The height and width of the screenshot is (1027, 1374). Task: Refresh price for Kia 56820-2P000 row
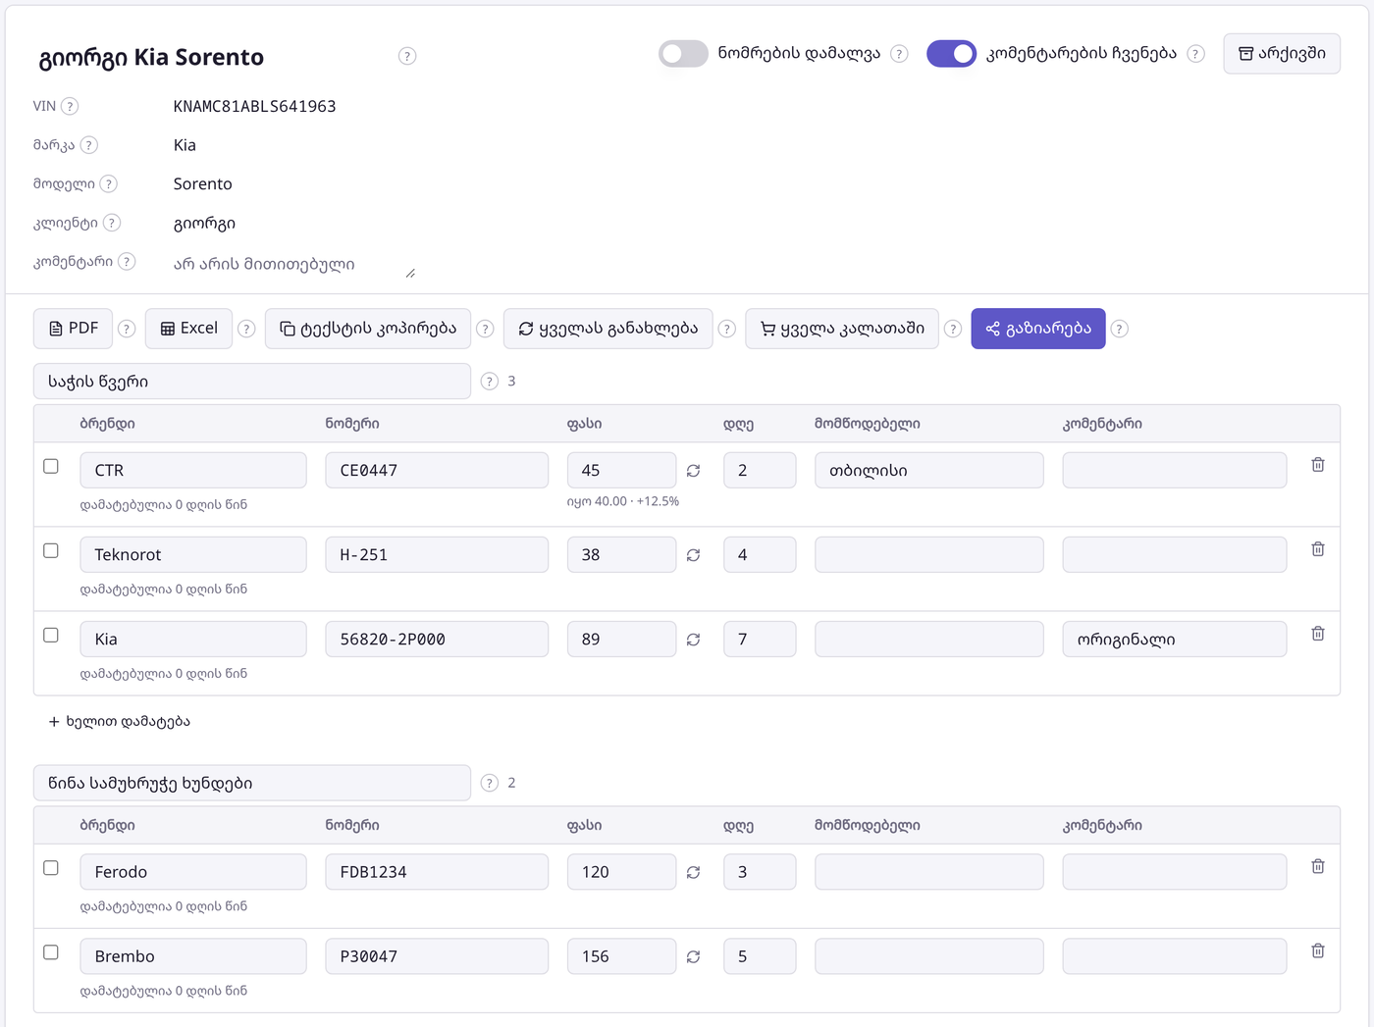point(693,640)
